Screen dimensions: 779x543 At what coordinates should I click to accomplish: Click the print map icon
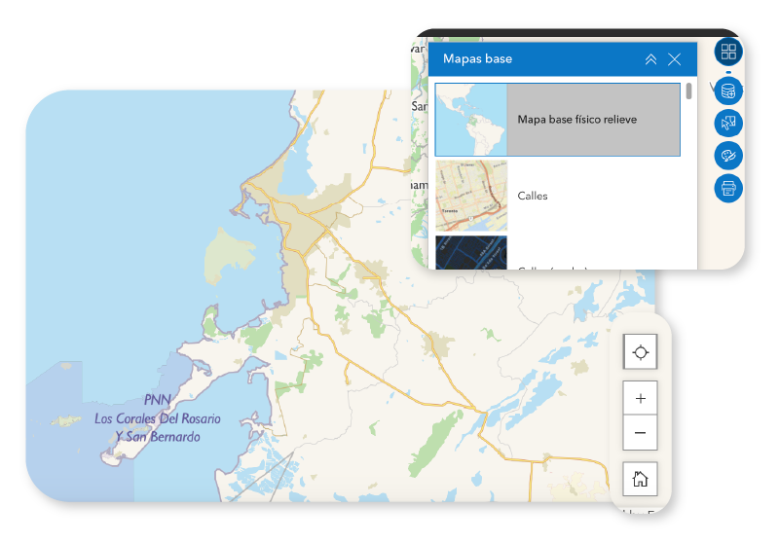tap(728, 188)
